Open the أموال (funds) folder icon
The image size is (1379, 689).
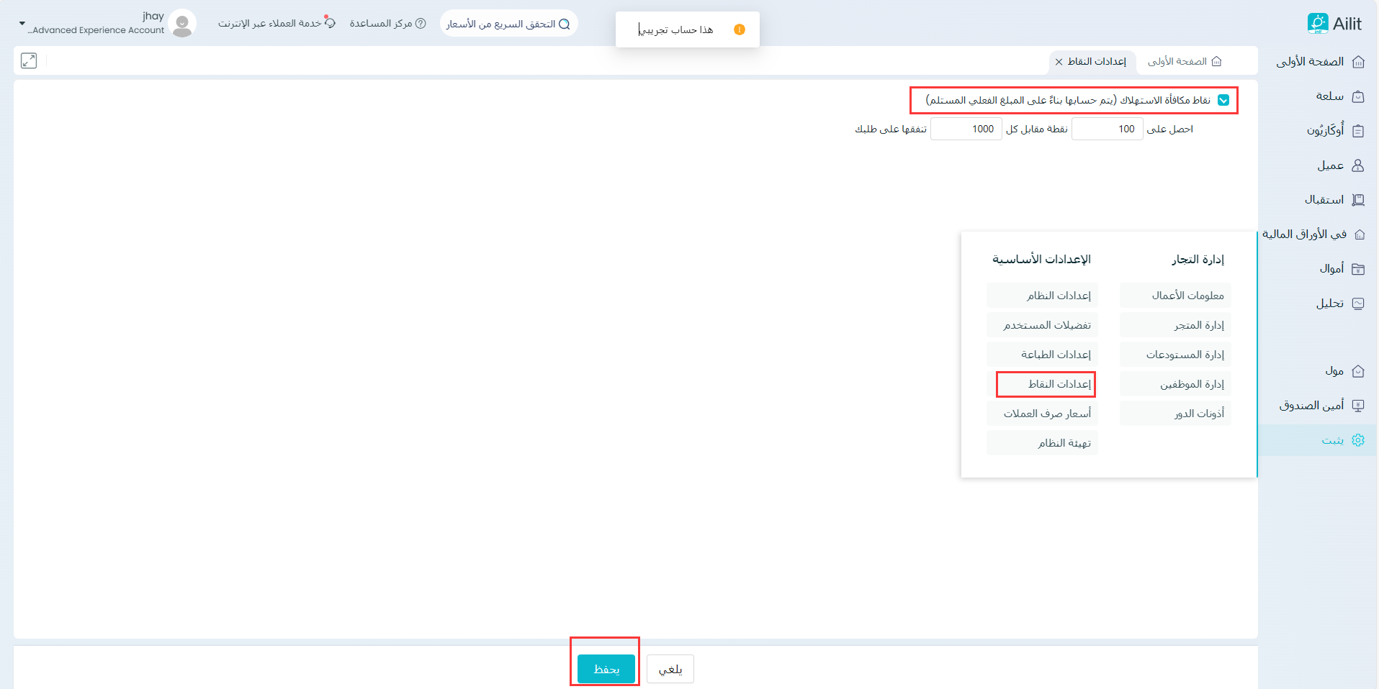(x=1358, y=269)
